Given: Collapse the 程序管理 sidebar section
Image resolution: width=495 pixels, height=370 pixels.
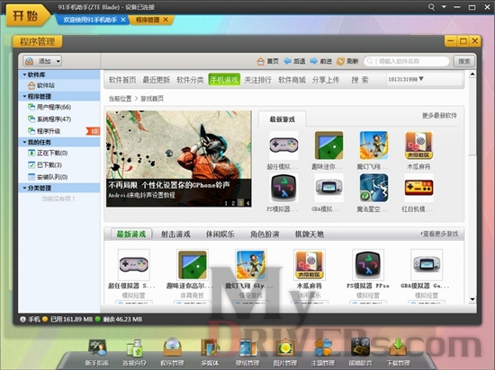Looking at the screenshot, I should 24,96.
